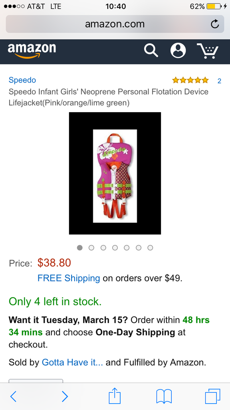Screen dimensions: 230x410
Task: Open Safari bookmarks book icon
Action: 164,396
